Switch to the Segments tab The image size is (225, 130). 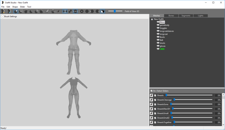[x=186, y=16]
